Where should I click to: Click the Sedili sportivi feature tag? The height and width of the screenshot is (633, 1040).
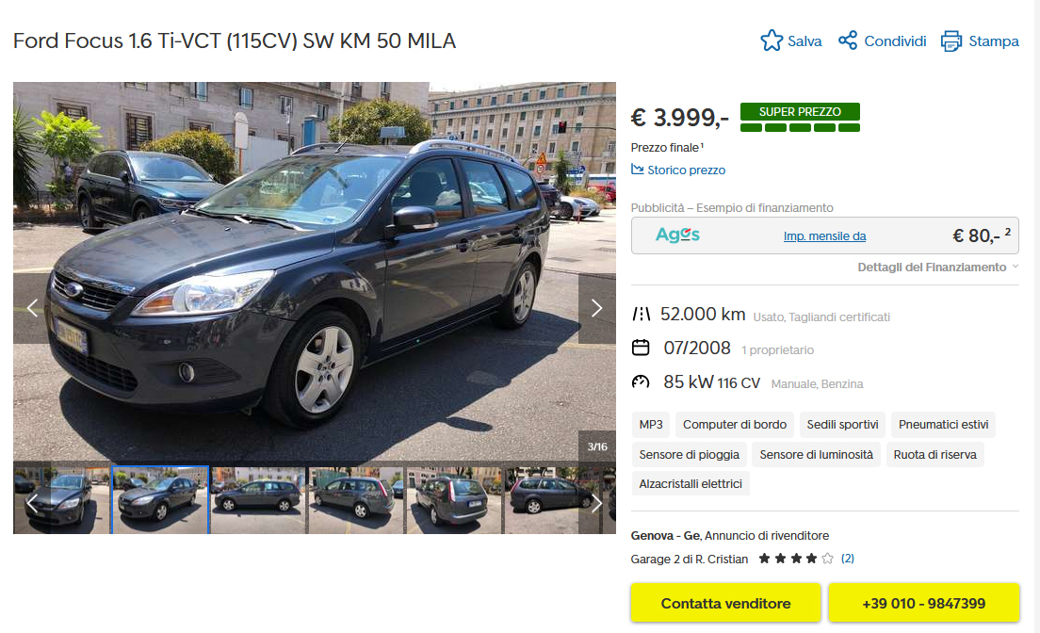click(x=842, y=425)
